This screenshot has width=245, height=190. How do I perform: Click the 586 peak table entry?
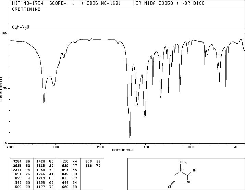[89, 166]
